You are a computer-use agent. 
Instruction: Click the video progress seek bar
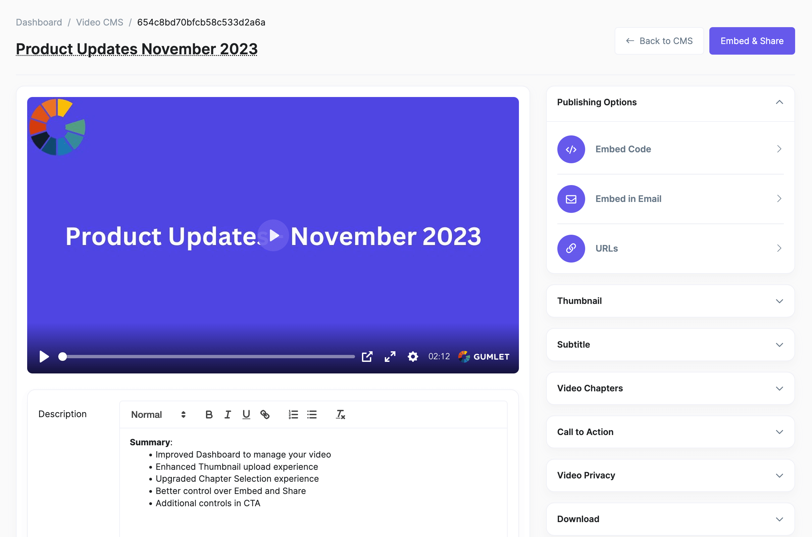click(209, 357)
